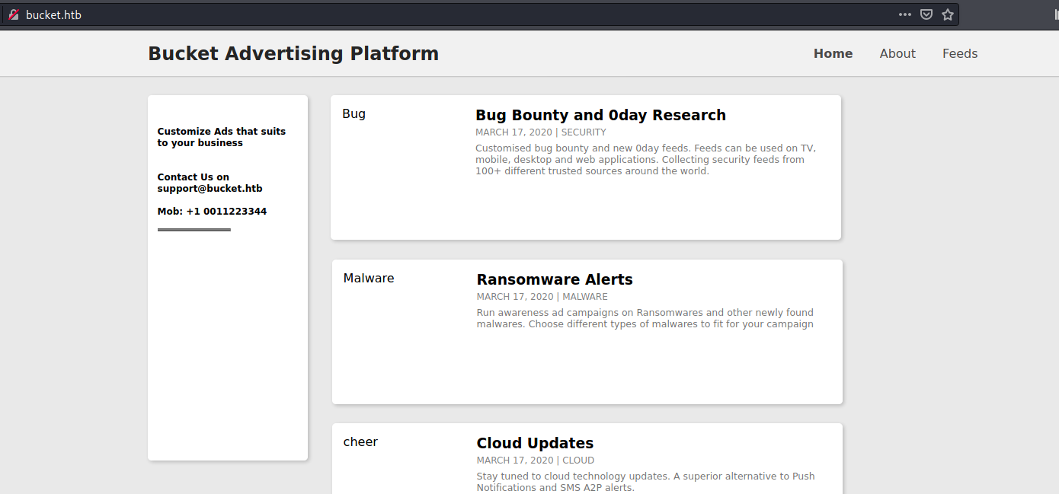Click the Ransomware Alerts description paragraph
Screen dimensions: 1059x494
[645, 318]
